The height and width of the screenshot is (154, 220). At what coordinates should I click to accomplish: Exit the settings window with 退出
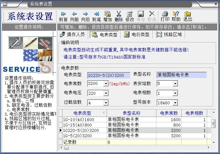click(187, 16)
